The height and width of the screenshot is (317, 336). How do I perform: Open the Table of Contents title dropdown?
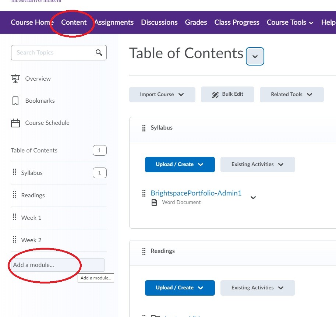click(255, 56)
